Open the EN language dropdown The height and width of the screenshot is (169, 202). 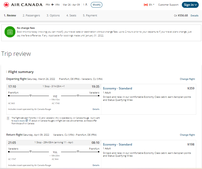[152, 5]
